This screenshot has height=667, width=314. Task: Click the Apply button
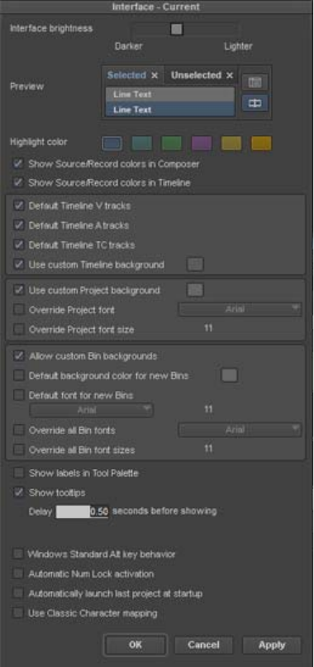pyautogui.click(x=272, y=645)
